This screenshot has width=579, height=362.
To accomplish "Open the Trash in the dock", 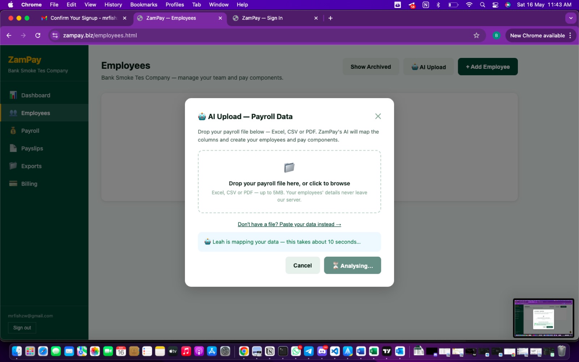I will pyautogui.click(x=561, y=351).
